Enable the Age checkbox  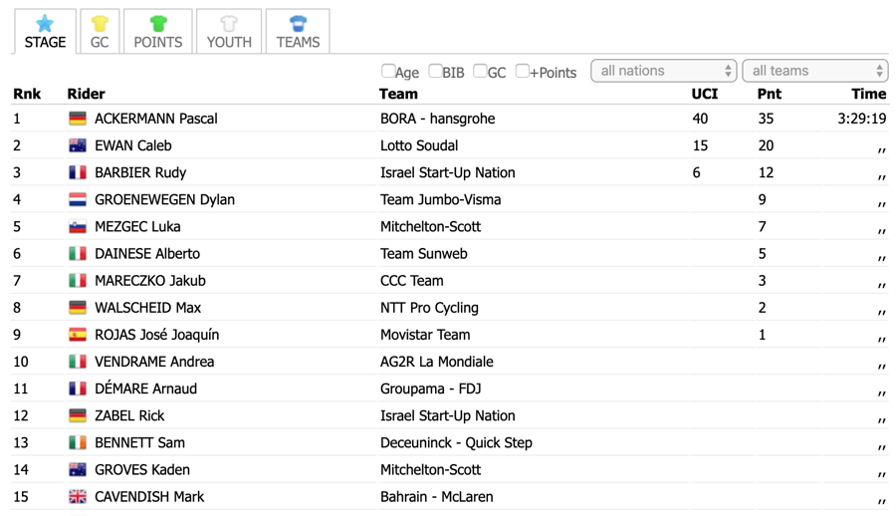coord(388,71)
